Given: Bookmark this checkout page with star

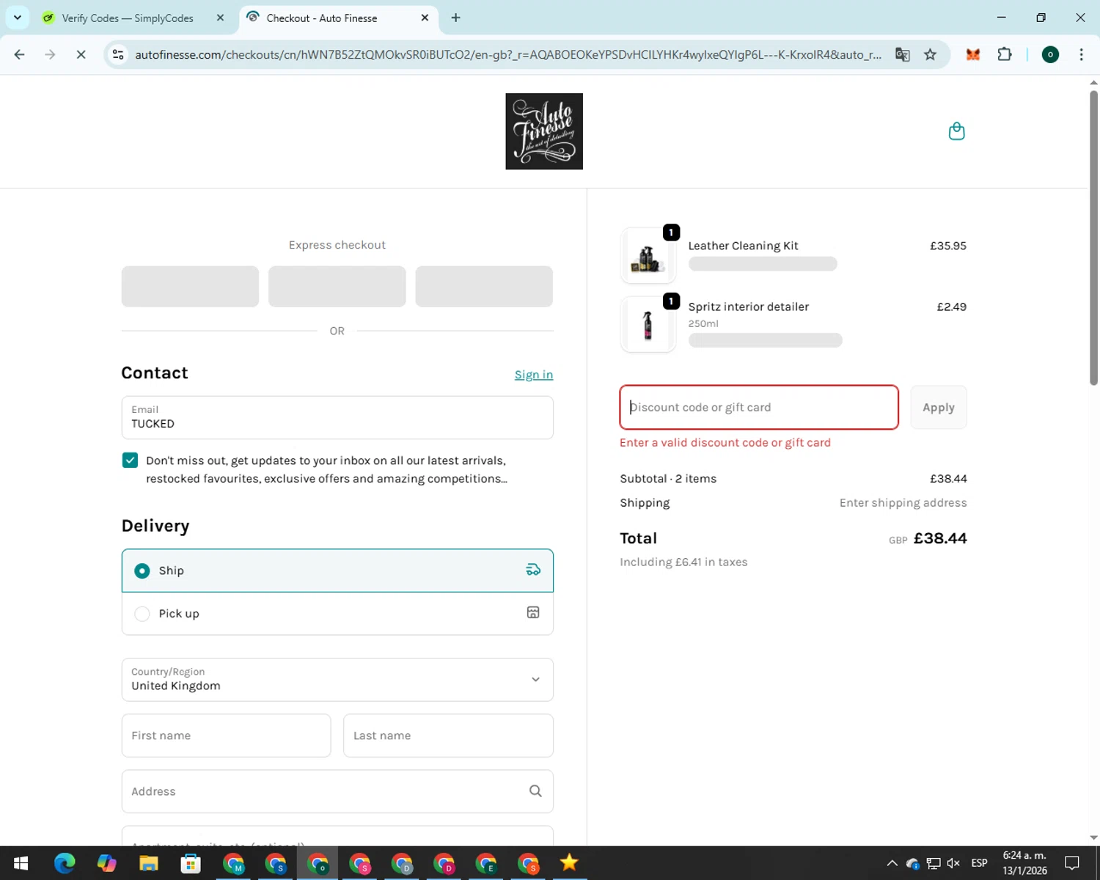Looking at the screenshot, I should tap(930, 54).
